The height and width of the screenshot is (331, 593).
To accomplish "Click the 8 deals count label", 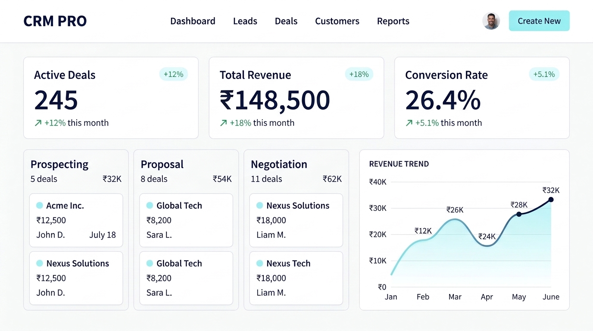I will [x=154, y=179].
